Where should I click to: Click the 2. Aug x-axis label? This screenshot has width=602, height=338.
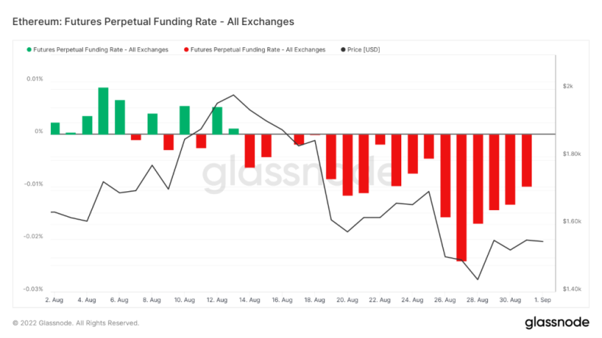click(54, 300)
